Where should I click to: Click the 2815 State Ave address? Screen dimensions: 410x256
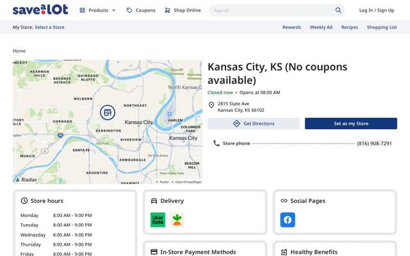241,107
